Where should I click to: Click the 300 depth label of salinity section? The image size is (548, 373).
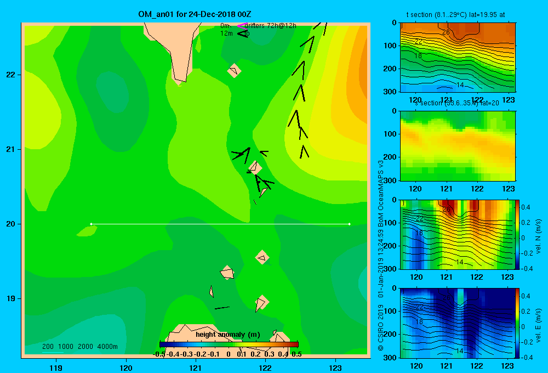pos(389,180)
